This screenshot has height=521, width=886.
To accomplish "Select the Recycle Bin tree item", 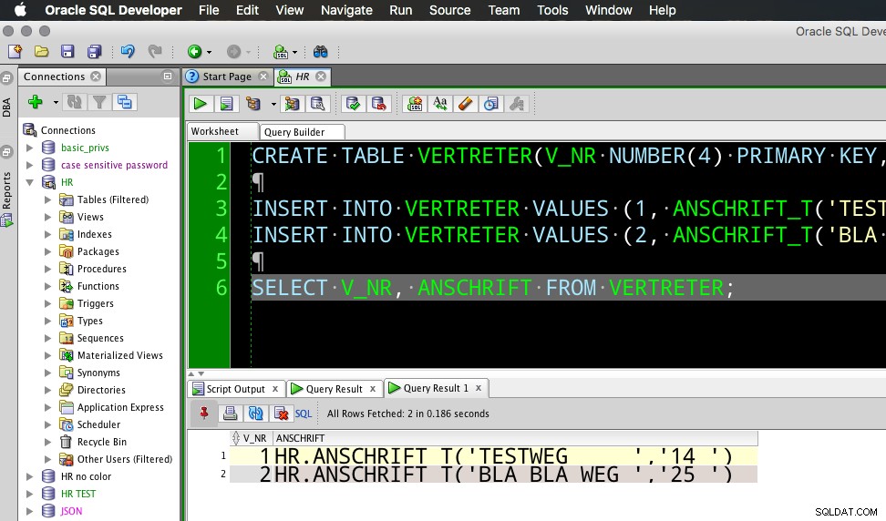I will click(102, 442).
